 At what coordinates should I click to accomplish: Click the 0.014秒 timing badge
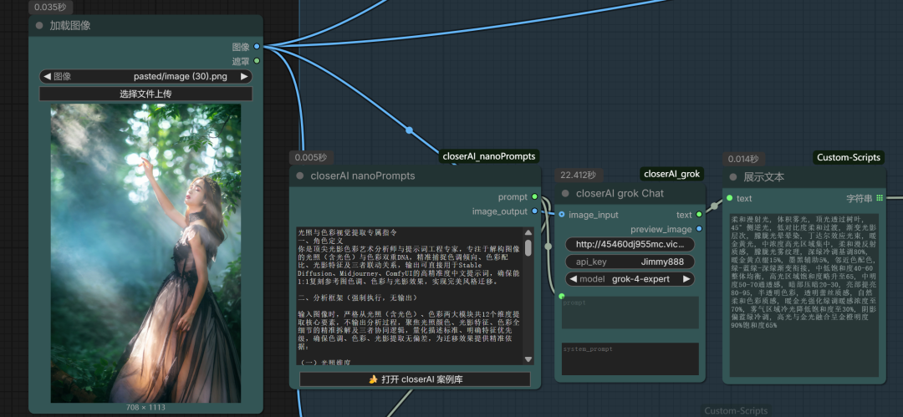point(743,159)
